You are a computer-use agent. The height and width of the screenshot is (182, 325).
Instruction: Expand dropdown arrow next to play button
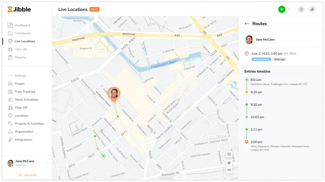(289, 9)
